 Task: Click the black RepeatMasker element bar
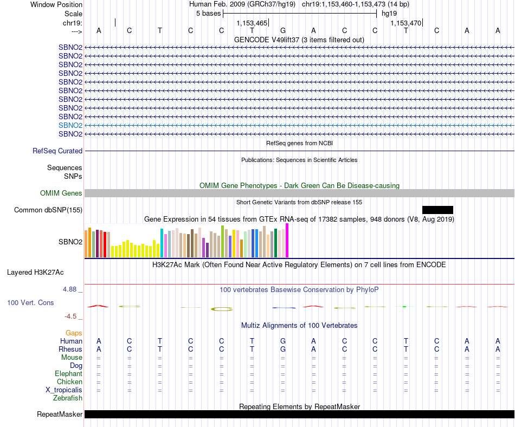[x=299, y=414]
